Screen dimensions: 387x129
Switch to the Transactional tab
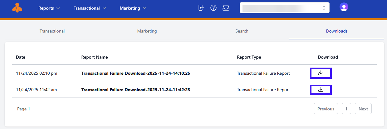pos(52,31)
